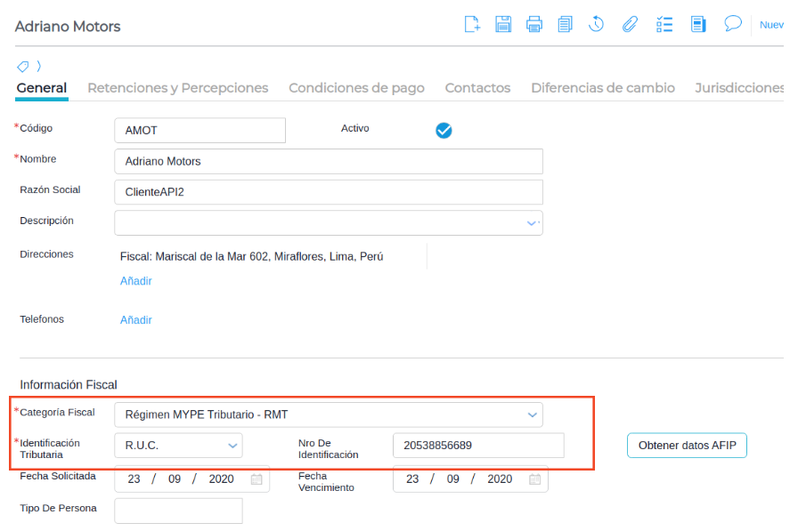Viewport: 798px width, 531px height.
Task: Open the Condiciones de pago tab
Action: [x=356, y=88]
